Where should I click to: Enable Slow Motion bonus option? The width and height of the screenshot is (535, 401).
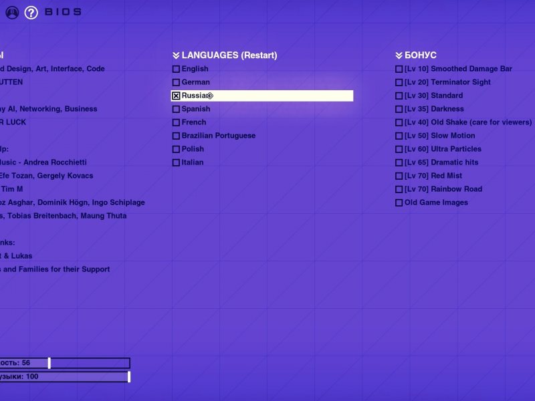tap(399, 136)
